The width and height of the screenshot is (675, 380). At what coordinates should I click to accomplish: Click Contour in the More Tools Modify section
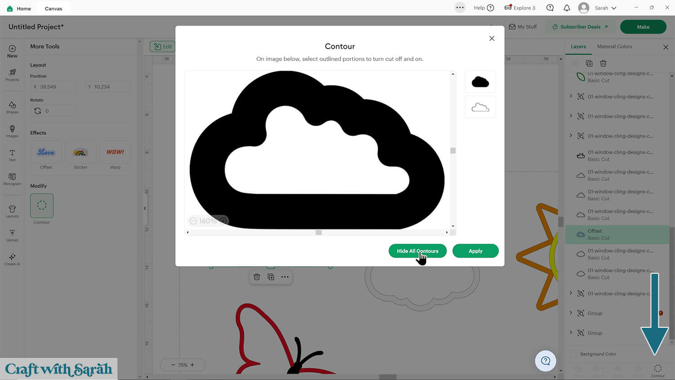click(x=42, y=205)
